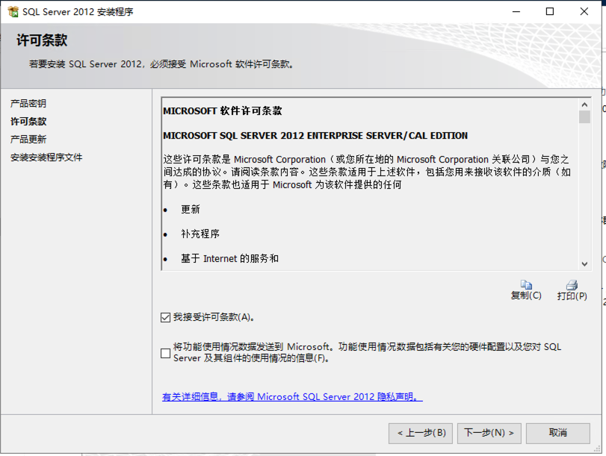Uncheck the accept license terms (我接受许可条款) checkbox

(x=166, y=317)
